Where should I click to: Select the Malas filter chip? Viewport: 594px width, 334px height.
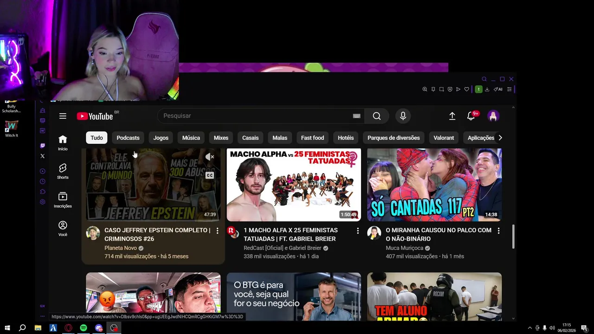(x=280, y=138)
